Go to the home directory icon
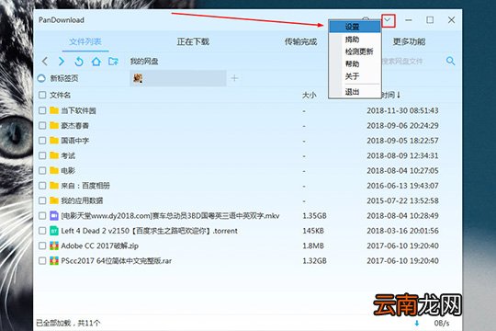This screenshot has height=331, width=496. pos(96,61)
